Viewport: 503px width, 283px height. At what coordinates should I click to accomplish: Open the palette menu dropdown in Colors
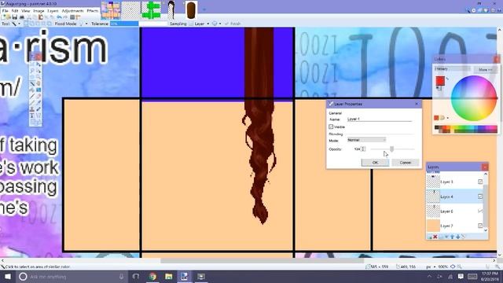pos(447,118)
